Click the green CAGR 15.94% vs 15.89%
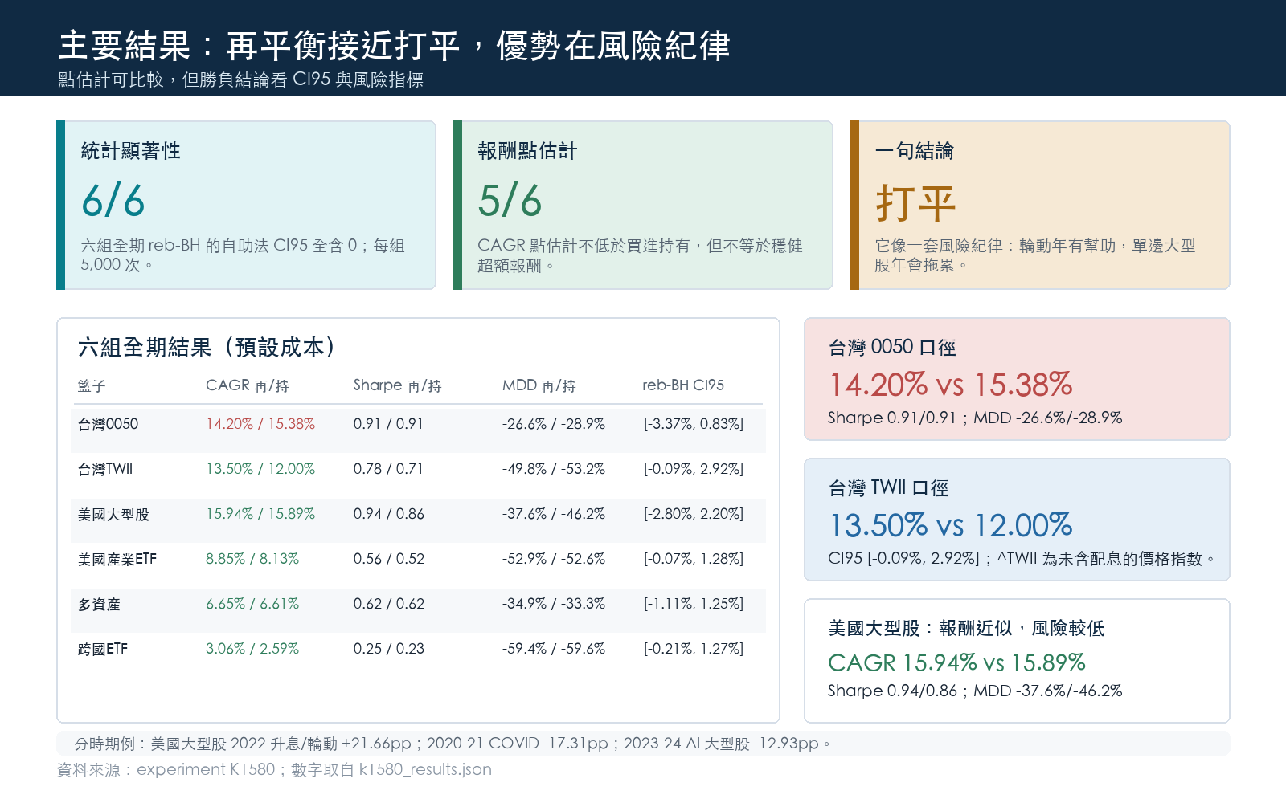Viewport: 1286px width, 803px height. pos(956,662)
